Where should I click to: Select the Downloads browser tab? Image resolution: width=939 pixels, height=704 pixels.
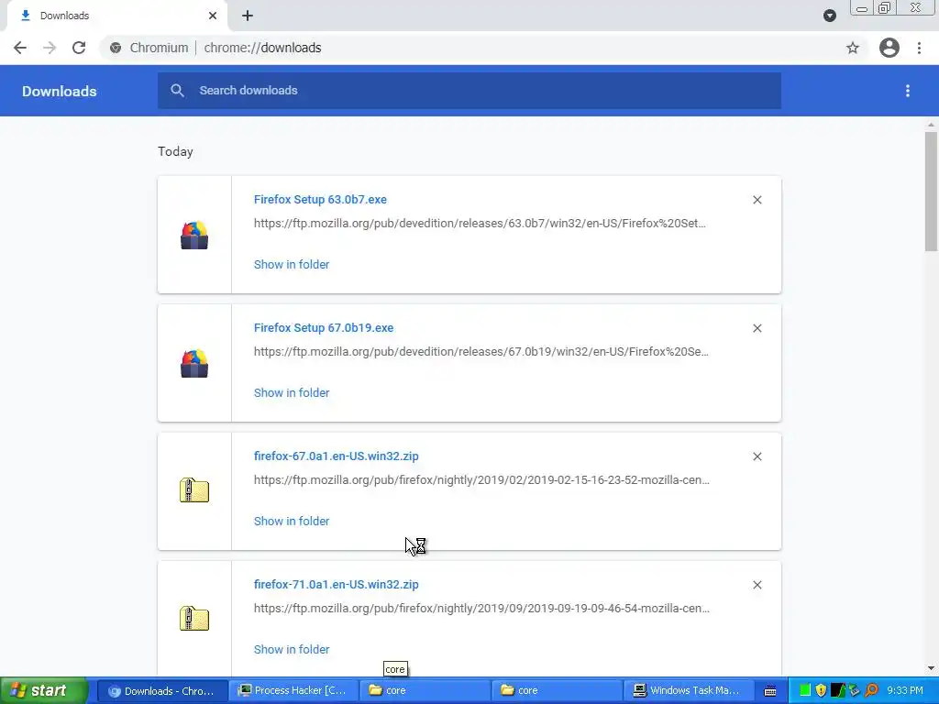[117, 16]
